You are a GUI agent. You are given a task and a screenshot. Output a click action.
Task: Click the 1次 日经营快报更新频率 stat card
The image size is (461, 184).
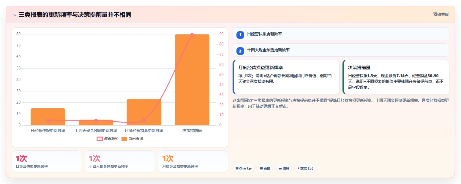(47, 161)
